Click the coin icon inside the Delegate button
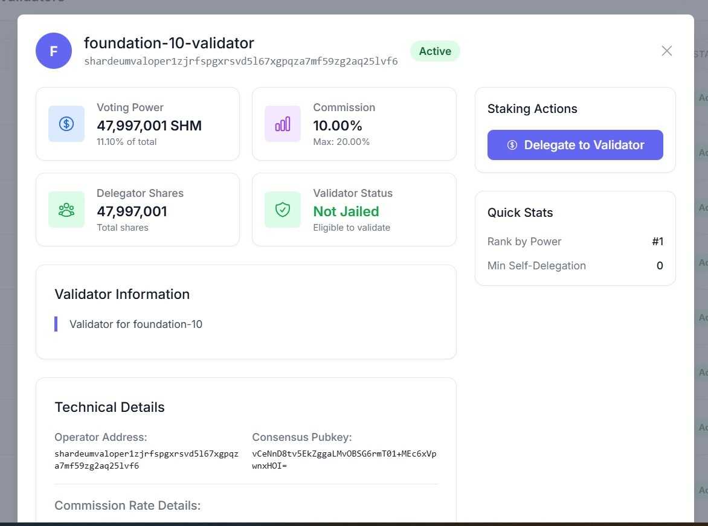The height and width of the screenshot is (526, 708). tap(512, 145)
